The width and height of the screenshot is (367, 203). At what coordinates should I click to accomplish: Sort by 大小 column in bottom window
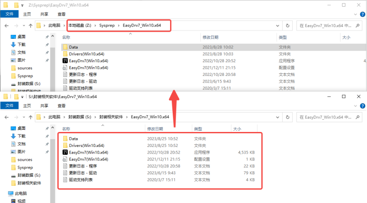pyautogui.click(x=237, y=129)
